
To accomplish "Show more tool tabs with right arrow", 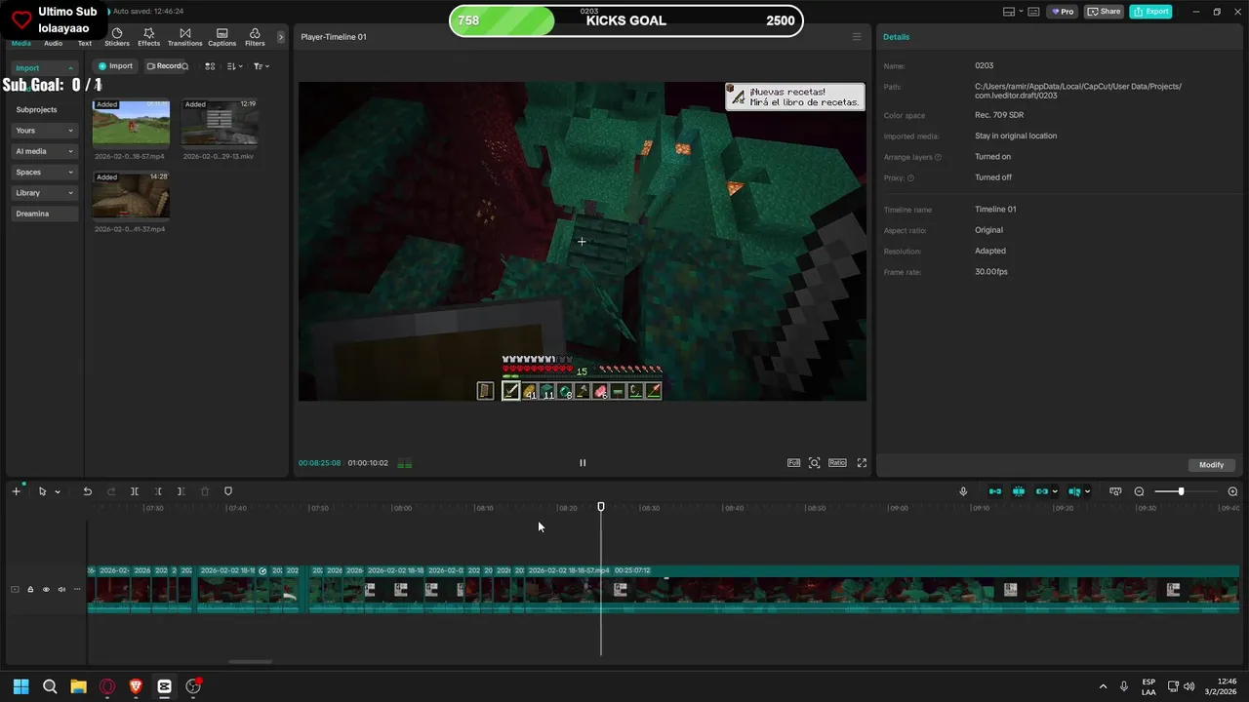I will [281, 37].
